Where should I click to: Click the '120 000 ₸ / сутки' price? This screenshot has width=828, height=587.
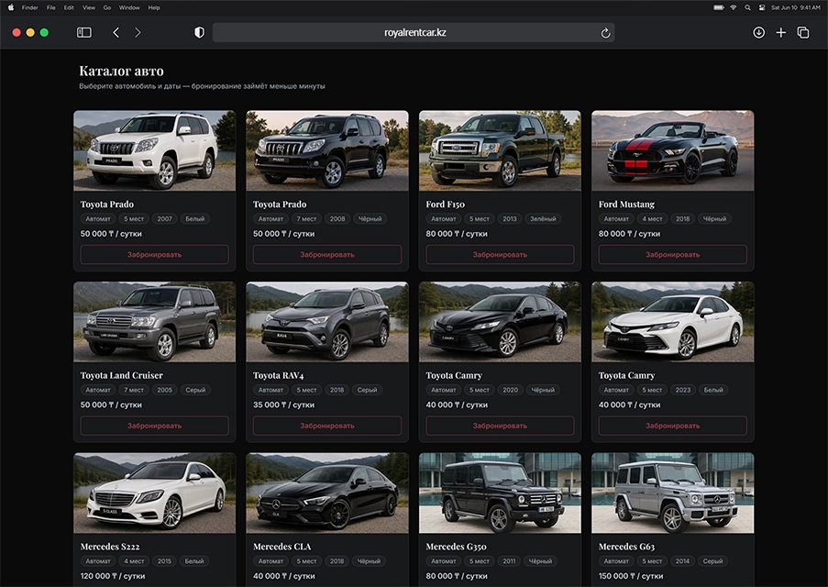(113, 576)
